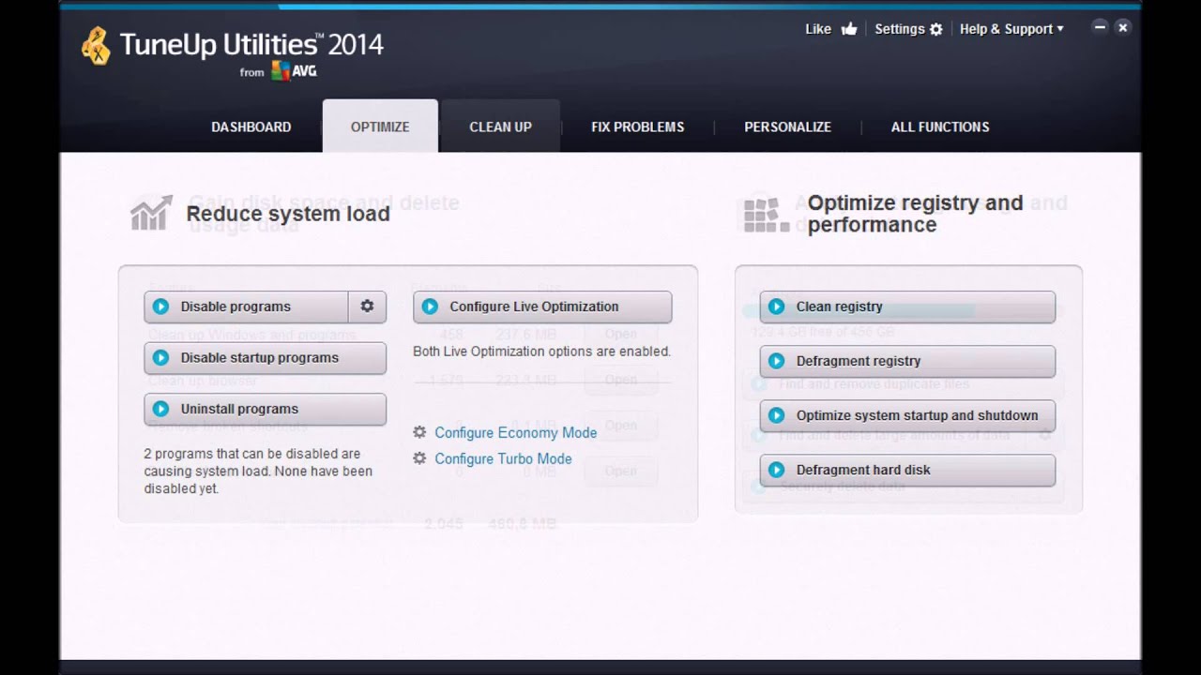Click play arrow icon on Disable startup programs

tap(160, 357)
